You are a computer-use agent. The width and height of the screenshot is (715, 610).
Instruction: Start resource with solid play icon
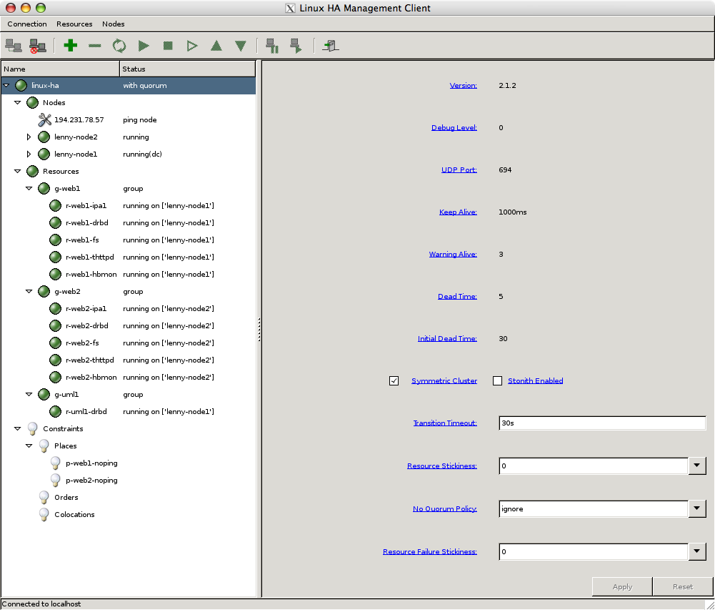click(144, 46)
